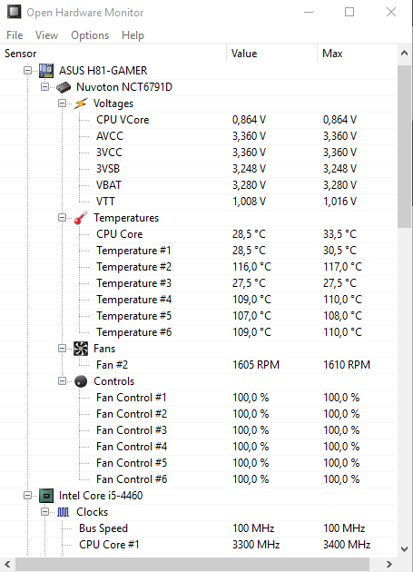The image size is (413, 572).
Task: Collapse the Fans group
Action: (62, 348)
